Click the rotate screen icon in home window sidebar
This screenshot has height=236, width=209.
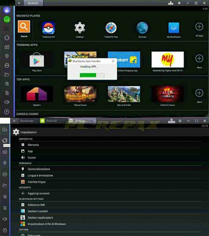tap(7, 38)
